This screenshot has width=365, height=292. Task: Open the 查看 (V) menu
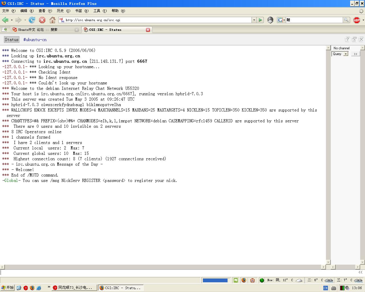(45, 11)
